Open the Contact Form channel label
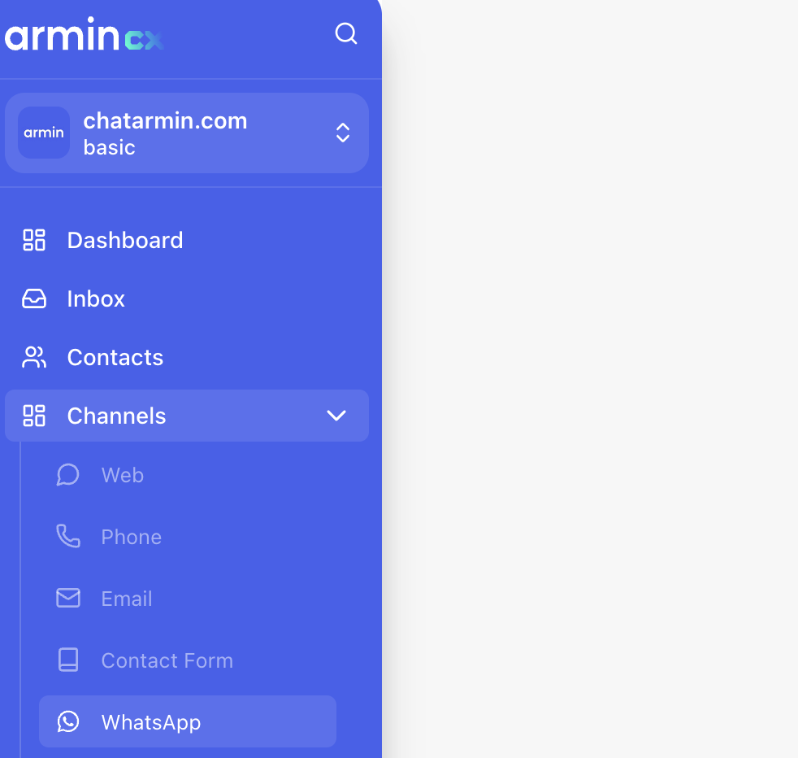This screenshot has height=758, width=798. (x=167, y=660)
